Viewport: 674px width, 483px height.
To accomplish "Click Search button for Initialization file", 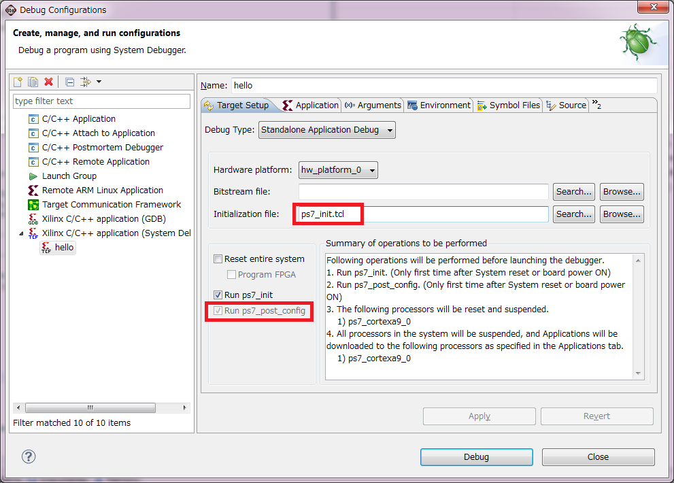I will click(574, 214).
